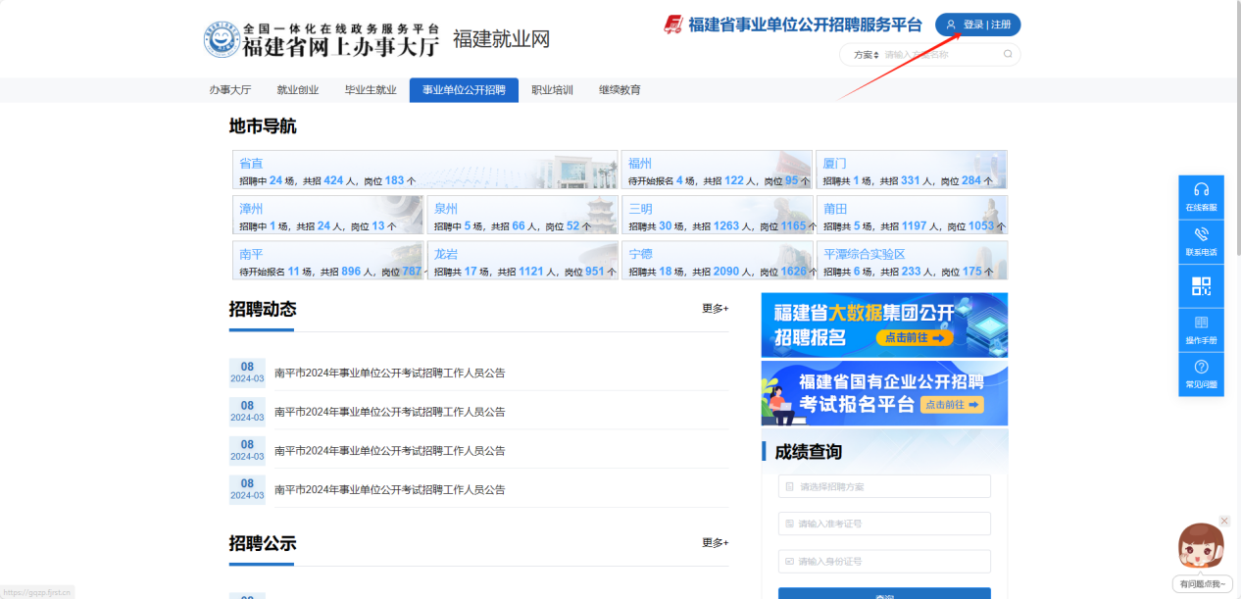The image size is (1241, 599).
Task: Open the 平潭综合实验区 card
Action: tap(912, 260)
